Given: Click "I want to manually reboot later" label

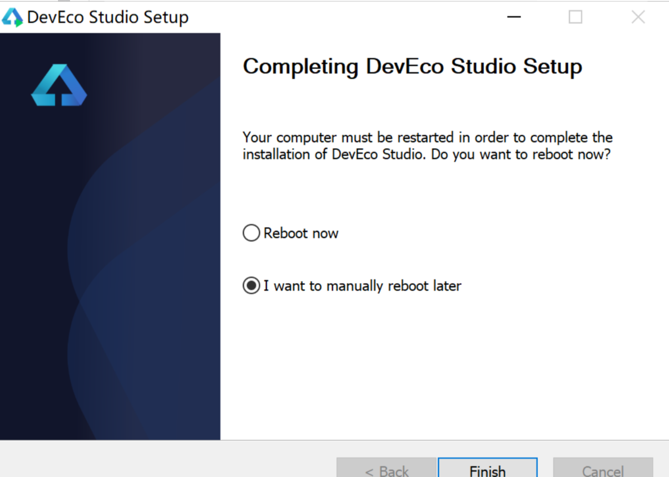Looking at the screenshot, I should click(362, 286).
